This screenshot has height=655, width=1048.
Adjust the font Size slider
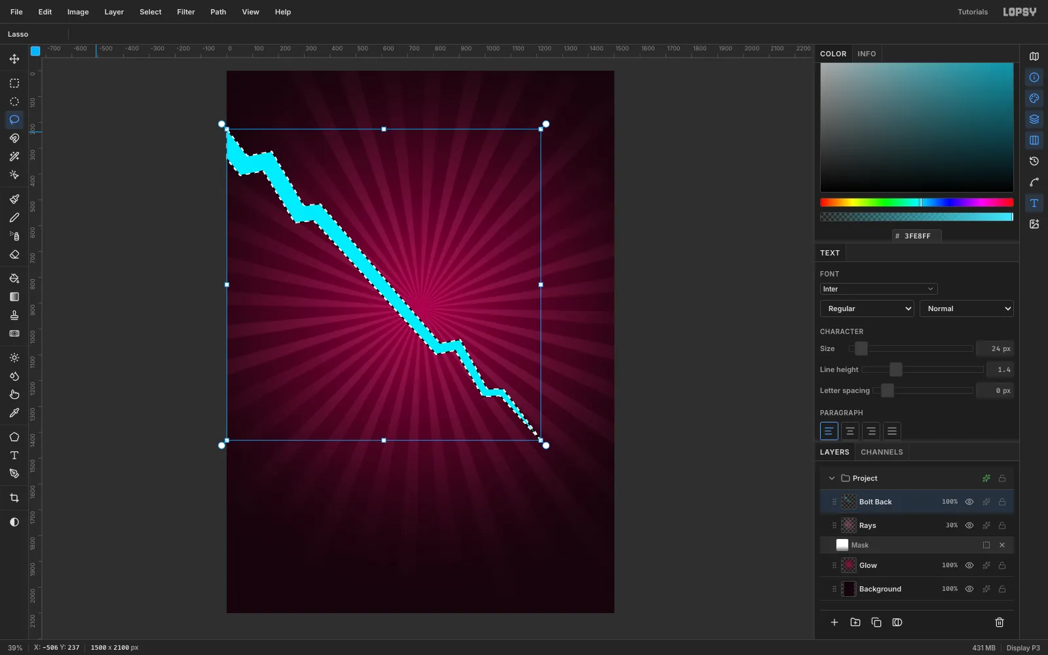click(x=911, y=348)
